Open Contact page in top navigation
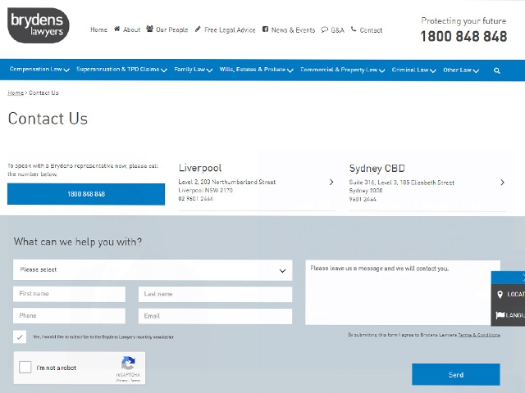 (x=371, y=30)
